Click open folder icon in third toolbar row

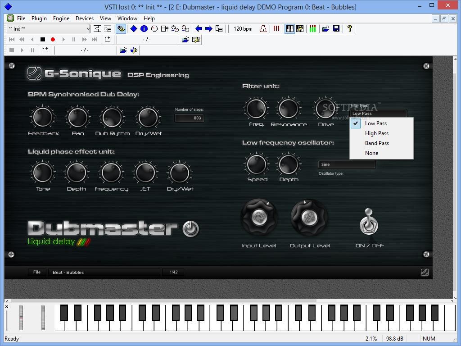123,50
